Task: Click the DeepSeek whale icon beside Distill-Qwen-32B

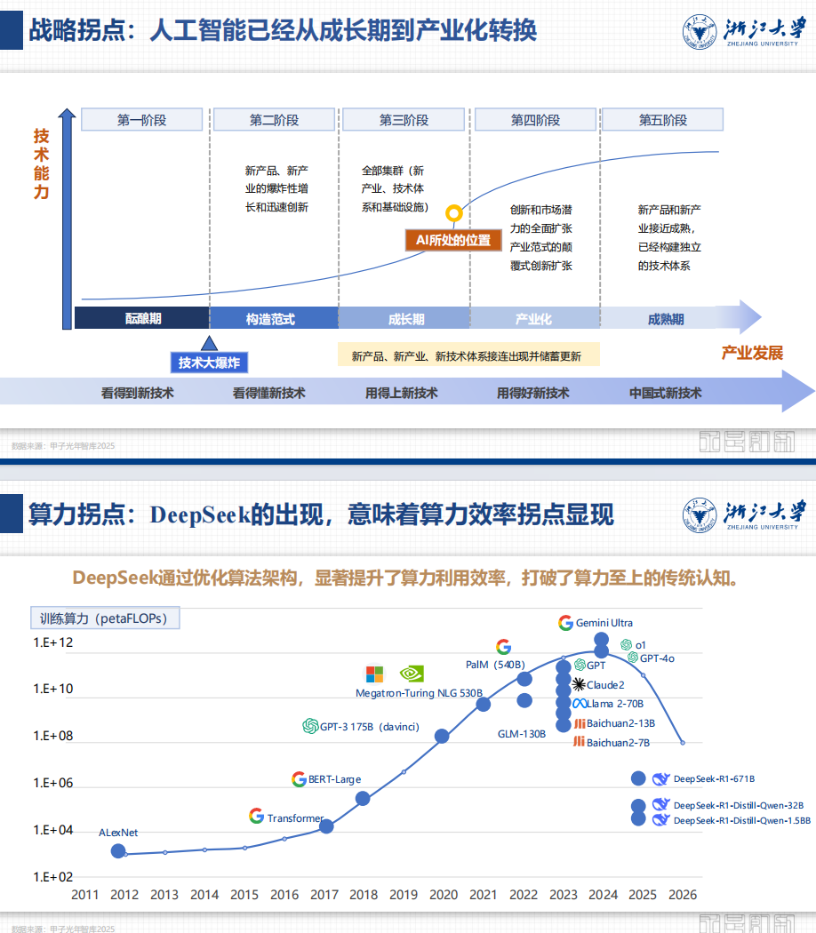Action: (661, 804)
